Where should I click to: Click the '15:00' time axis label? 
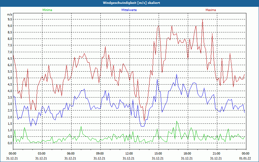pyautogui.click(x=159, y=154)
